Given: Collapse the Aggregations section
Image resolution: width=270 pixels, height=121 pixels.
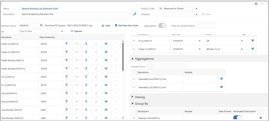Looking at the screenshot, I should pos(132,59).
